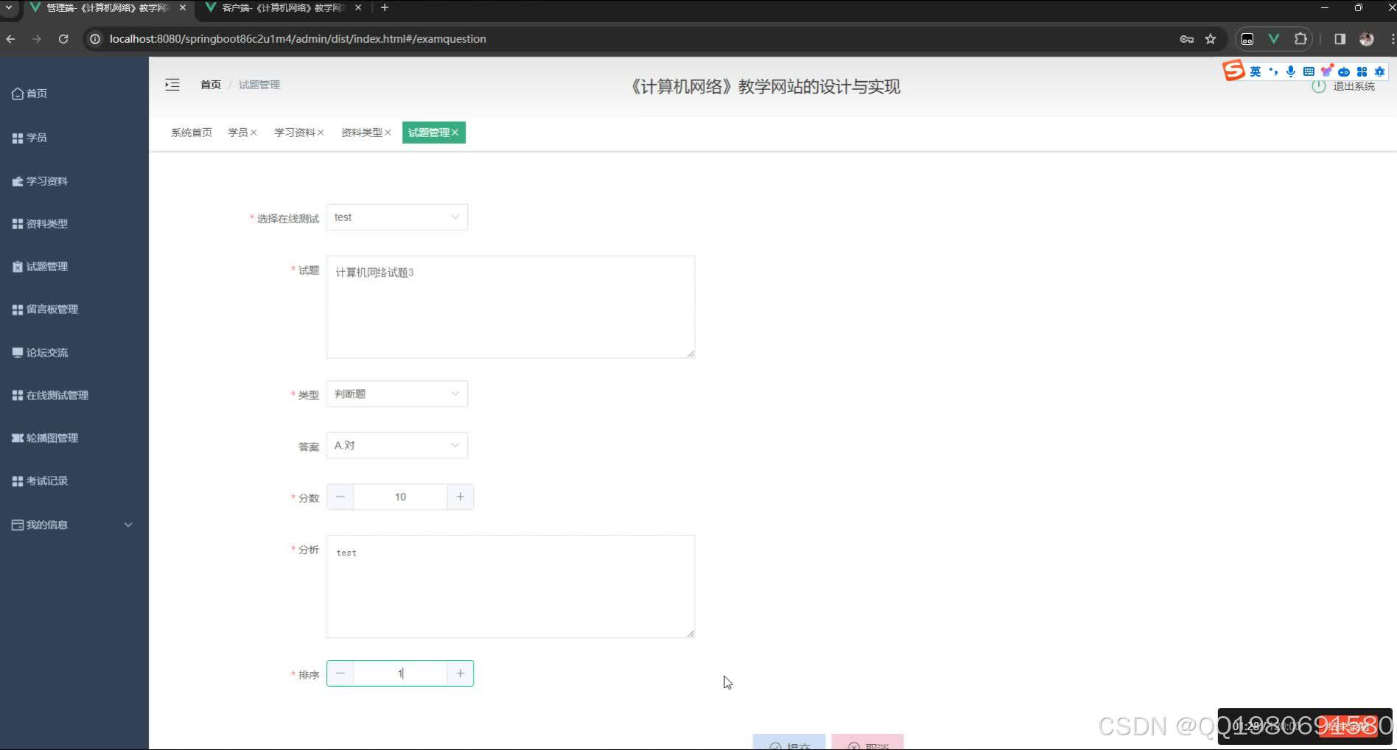The width and height of the screenshot is (1397, 750).
Task: Open 论坛交流 sidebar item
Action: pyautogui.click(x=74, y=353)
